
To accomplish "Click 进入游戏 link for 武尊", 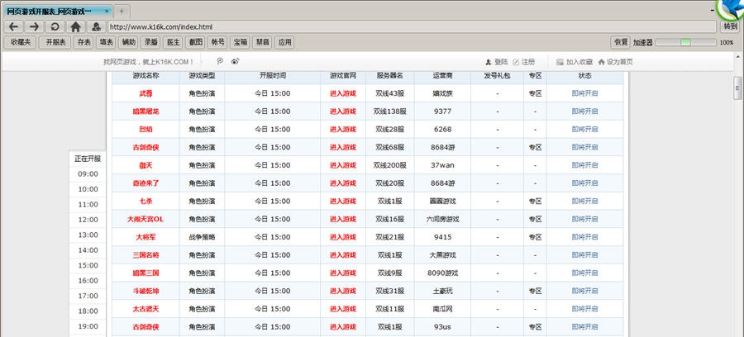I will (x=342, y=93).
